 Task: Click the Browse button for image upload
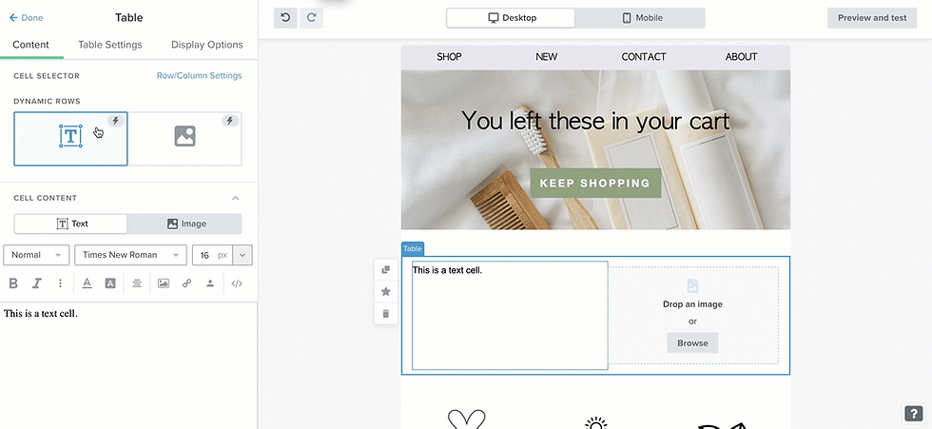(x=692, y=342)
